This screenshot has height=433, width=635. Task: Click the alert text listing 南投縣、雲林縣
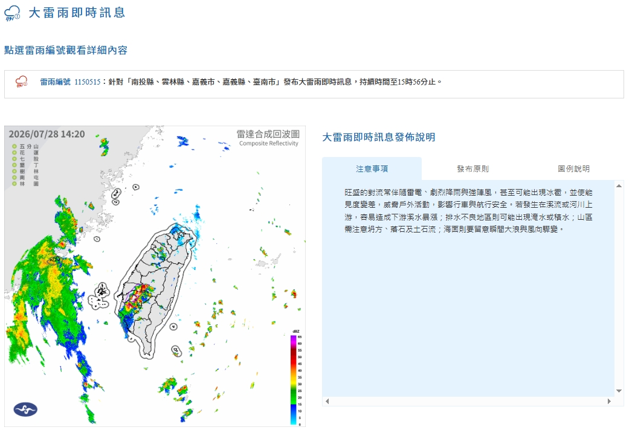tap(275, 82)
